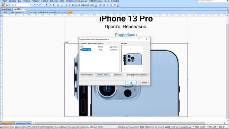The height and width of the screenshot is (129, 229).
Task: Click the help question mark in dialog
Action: tap(139, 39)
